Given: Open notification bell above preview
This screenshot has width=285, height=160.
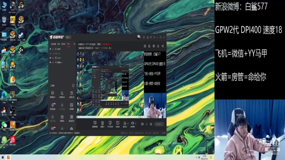Looking at the screenshot, I should tap(158, 46).
